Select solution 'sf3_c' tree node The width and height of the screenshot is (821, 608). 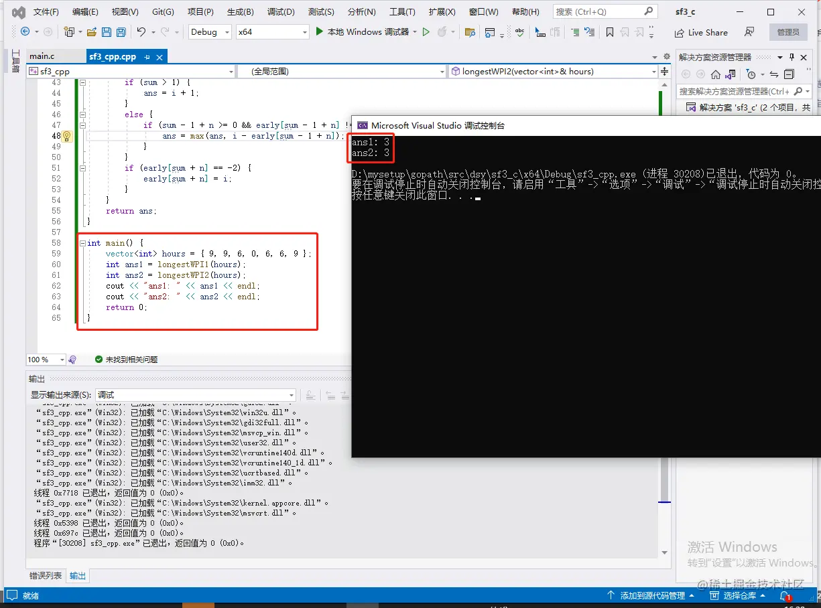click(x=749, y=107)
